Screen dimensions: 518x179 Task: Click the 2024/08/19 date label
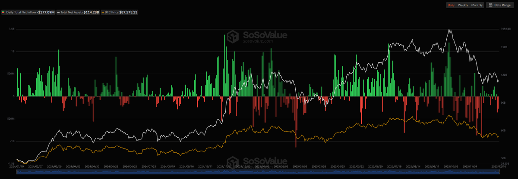167,166
